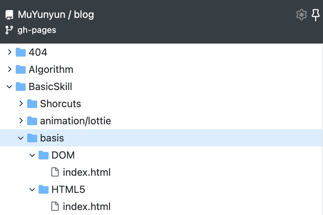The image size is (323, 215).
Task: Click the Algorithm folder icon
Action: pos(21,70)
